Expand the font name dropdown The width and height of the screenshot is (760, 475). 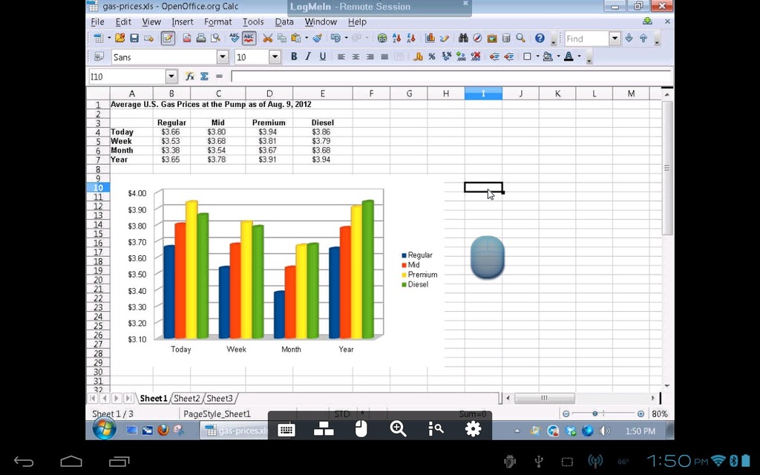[223, 56]
